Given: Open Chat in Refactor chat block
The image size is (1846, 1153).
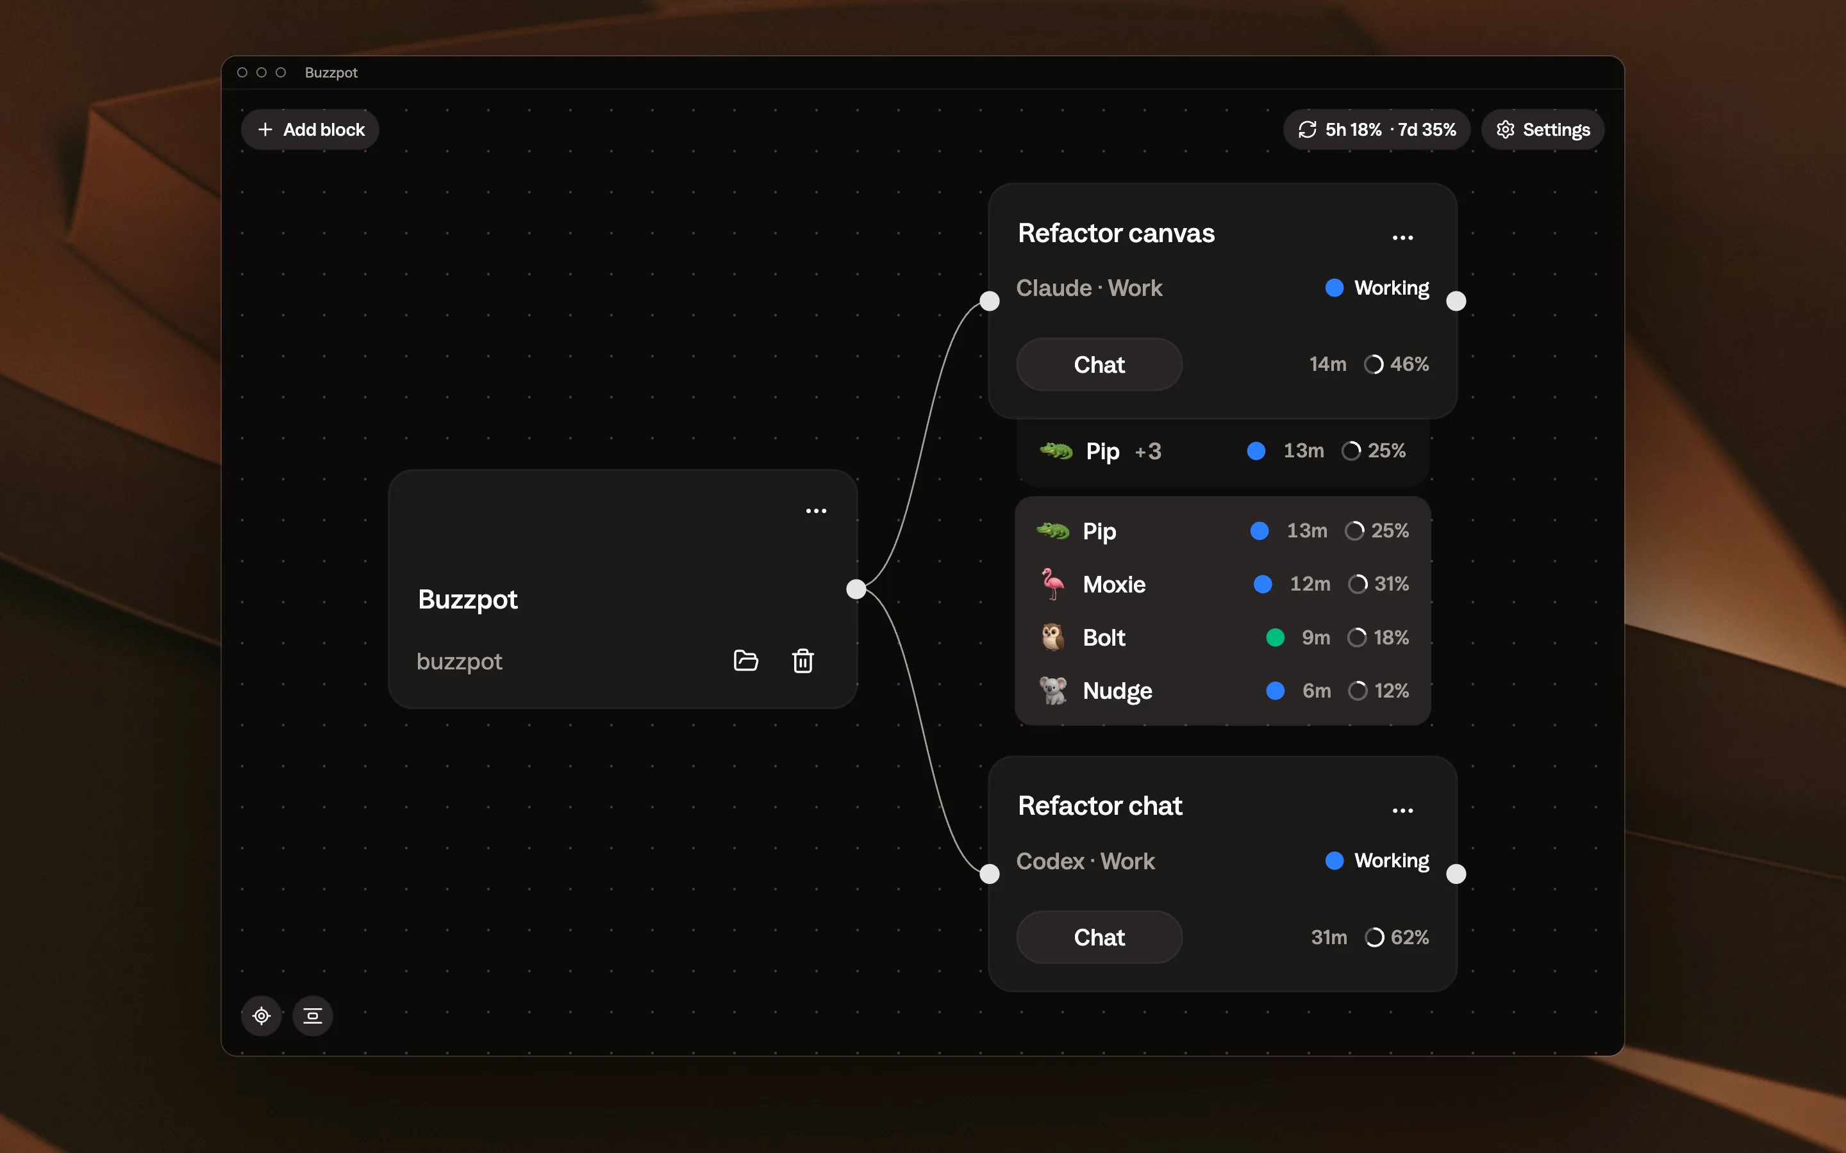Looking at the screenshot, I should (1099, 937).
